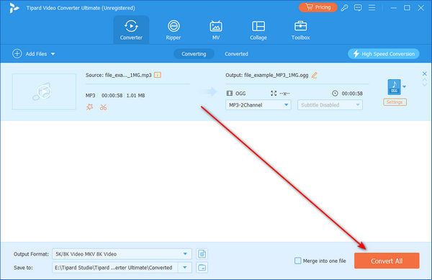Click the resolution icon next to --x--
Viewport: 432px width, 280px height.
coord(274,94)
